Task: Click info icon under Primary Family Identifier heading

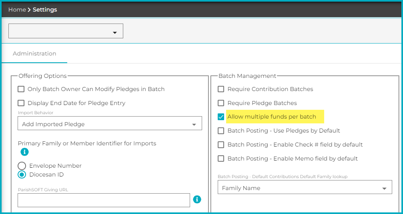Action: point(24,152)
